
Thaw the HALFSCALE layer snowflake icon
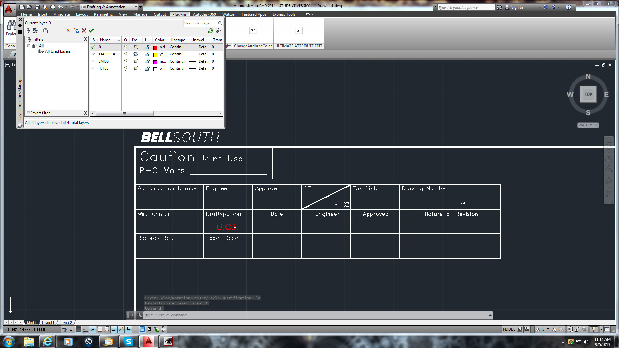point(136,54)
